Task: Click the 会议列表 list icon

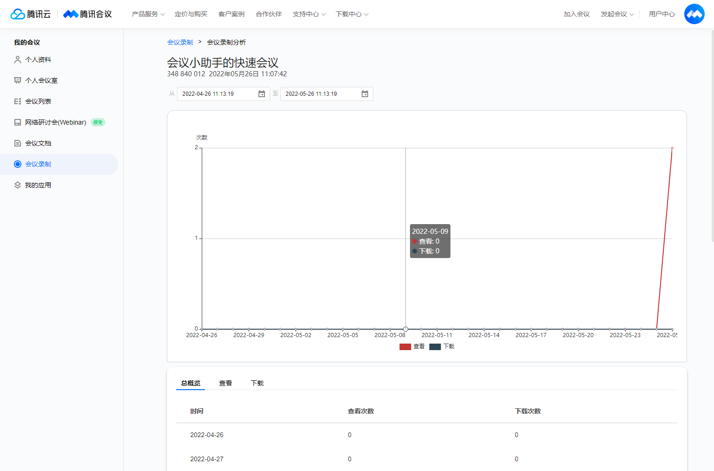Action: (18, 101)
